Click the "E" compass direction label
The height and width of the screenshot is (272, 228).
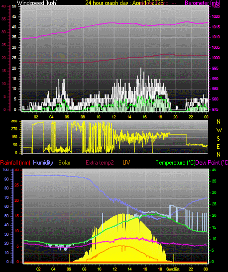tap(218, 147)
